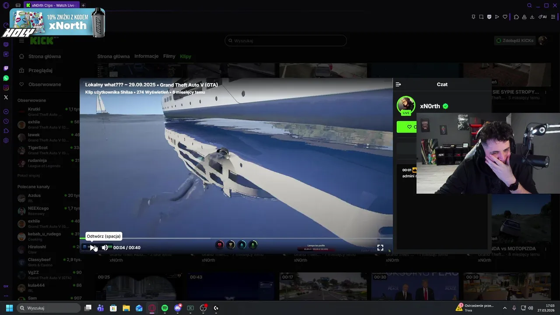Screen dimensions: 560x315
Task: Toggle mute with the player volume icon
Action: (x=105, y=248)
